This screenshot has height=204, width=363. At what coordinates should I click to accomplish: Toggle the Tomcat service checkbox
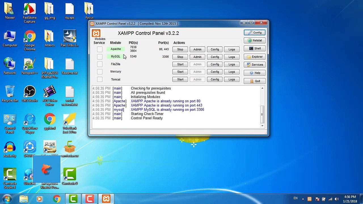point(100,79)
